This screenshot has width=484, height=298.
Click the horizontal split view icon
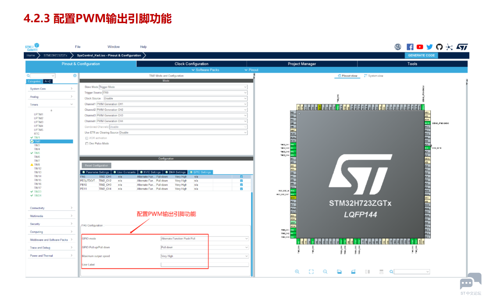click(381, 272)
